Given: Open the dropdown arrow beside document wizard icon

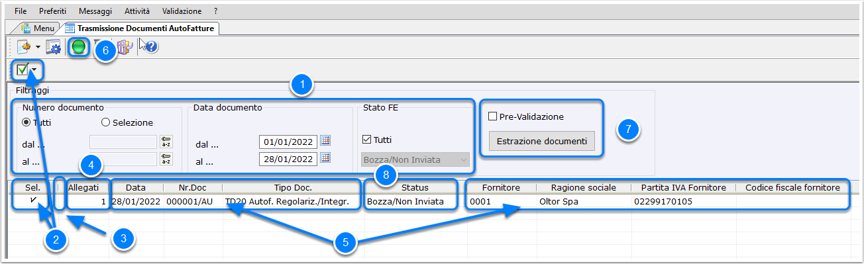Looking at the screenshot, I should 38,48.
